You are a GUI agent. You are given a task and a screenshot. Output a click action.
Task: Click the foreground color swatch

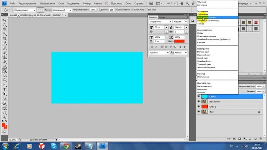coord(3,125)
